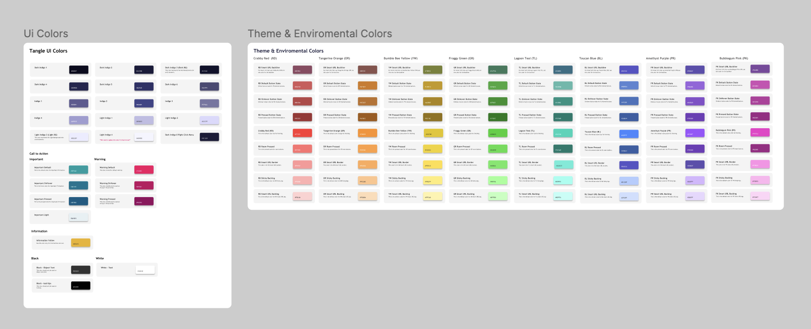This screenshot has height=329, width=811.
Task: Select the RD Sticky Backing swatch
Action: coord(303,180)
